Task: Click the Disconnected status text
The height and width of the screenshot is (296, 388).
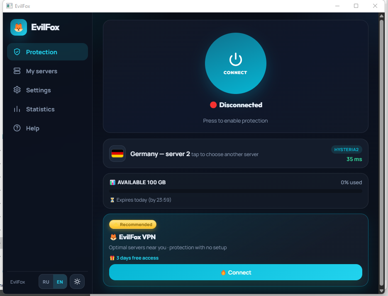Action: (241, 105)
